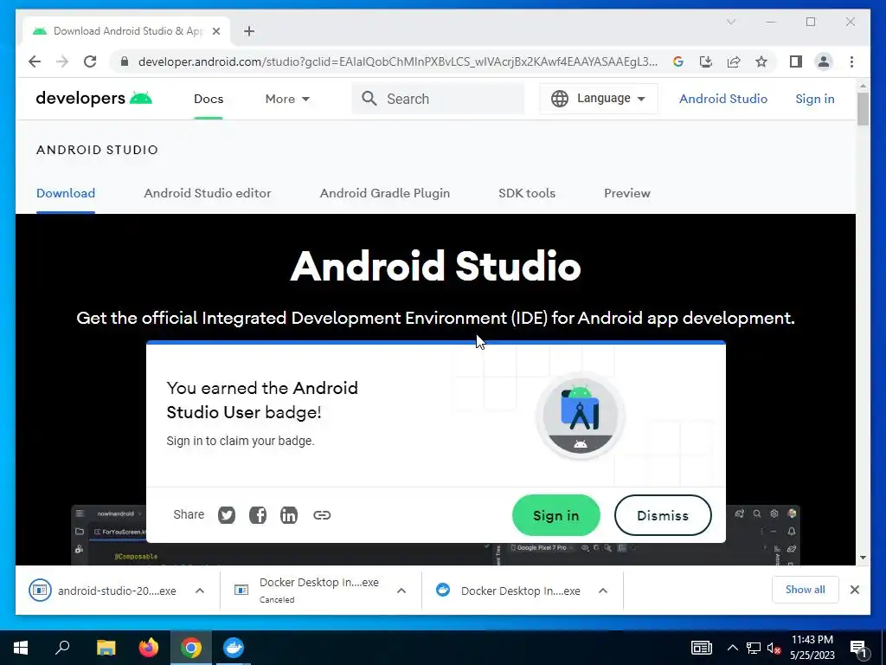Launch Firefox from the taskbar
The width and height of the screenshot is (886, 665).
pos(149,648)
